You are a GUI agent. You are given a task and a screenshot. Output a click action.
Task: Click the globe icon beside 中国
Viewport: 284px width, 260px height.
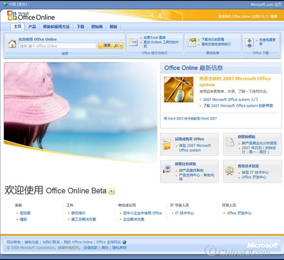(x=5, y=4)
